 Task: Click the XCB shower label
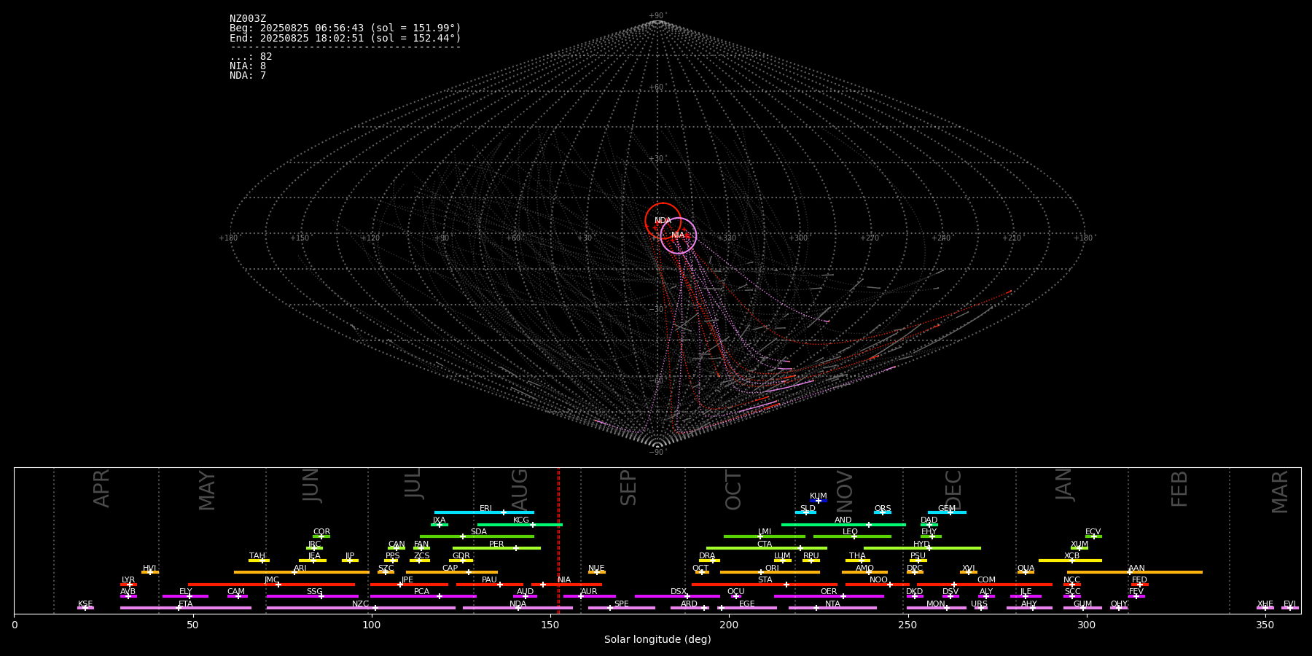coord(1071,556)
